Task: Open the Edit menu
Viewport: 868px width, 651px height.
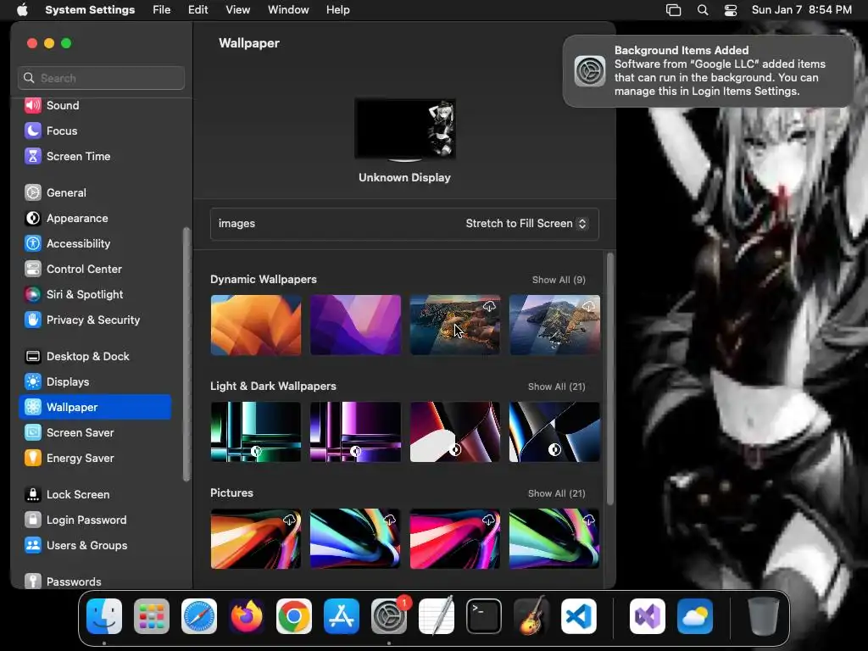Action: pyautogui.click(x=198, y=10)
